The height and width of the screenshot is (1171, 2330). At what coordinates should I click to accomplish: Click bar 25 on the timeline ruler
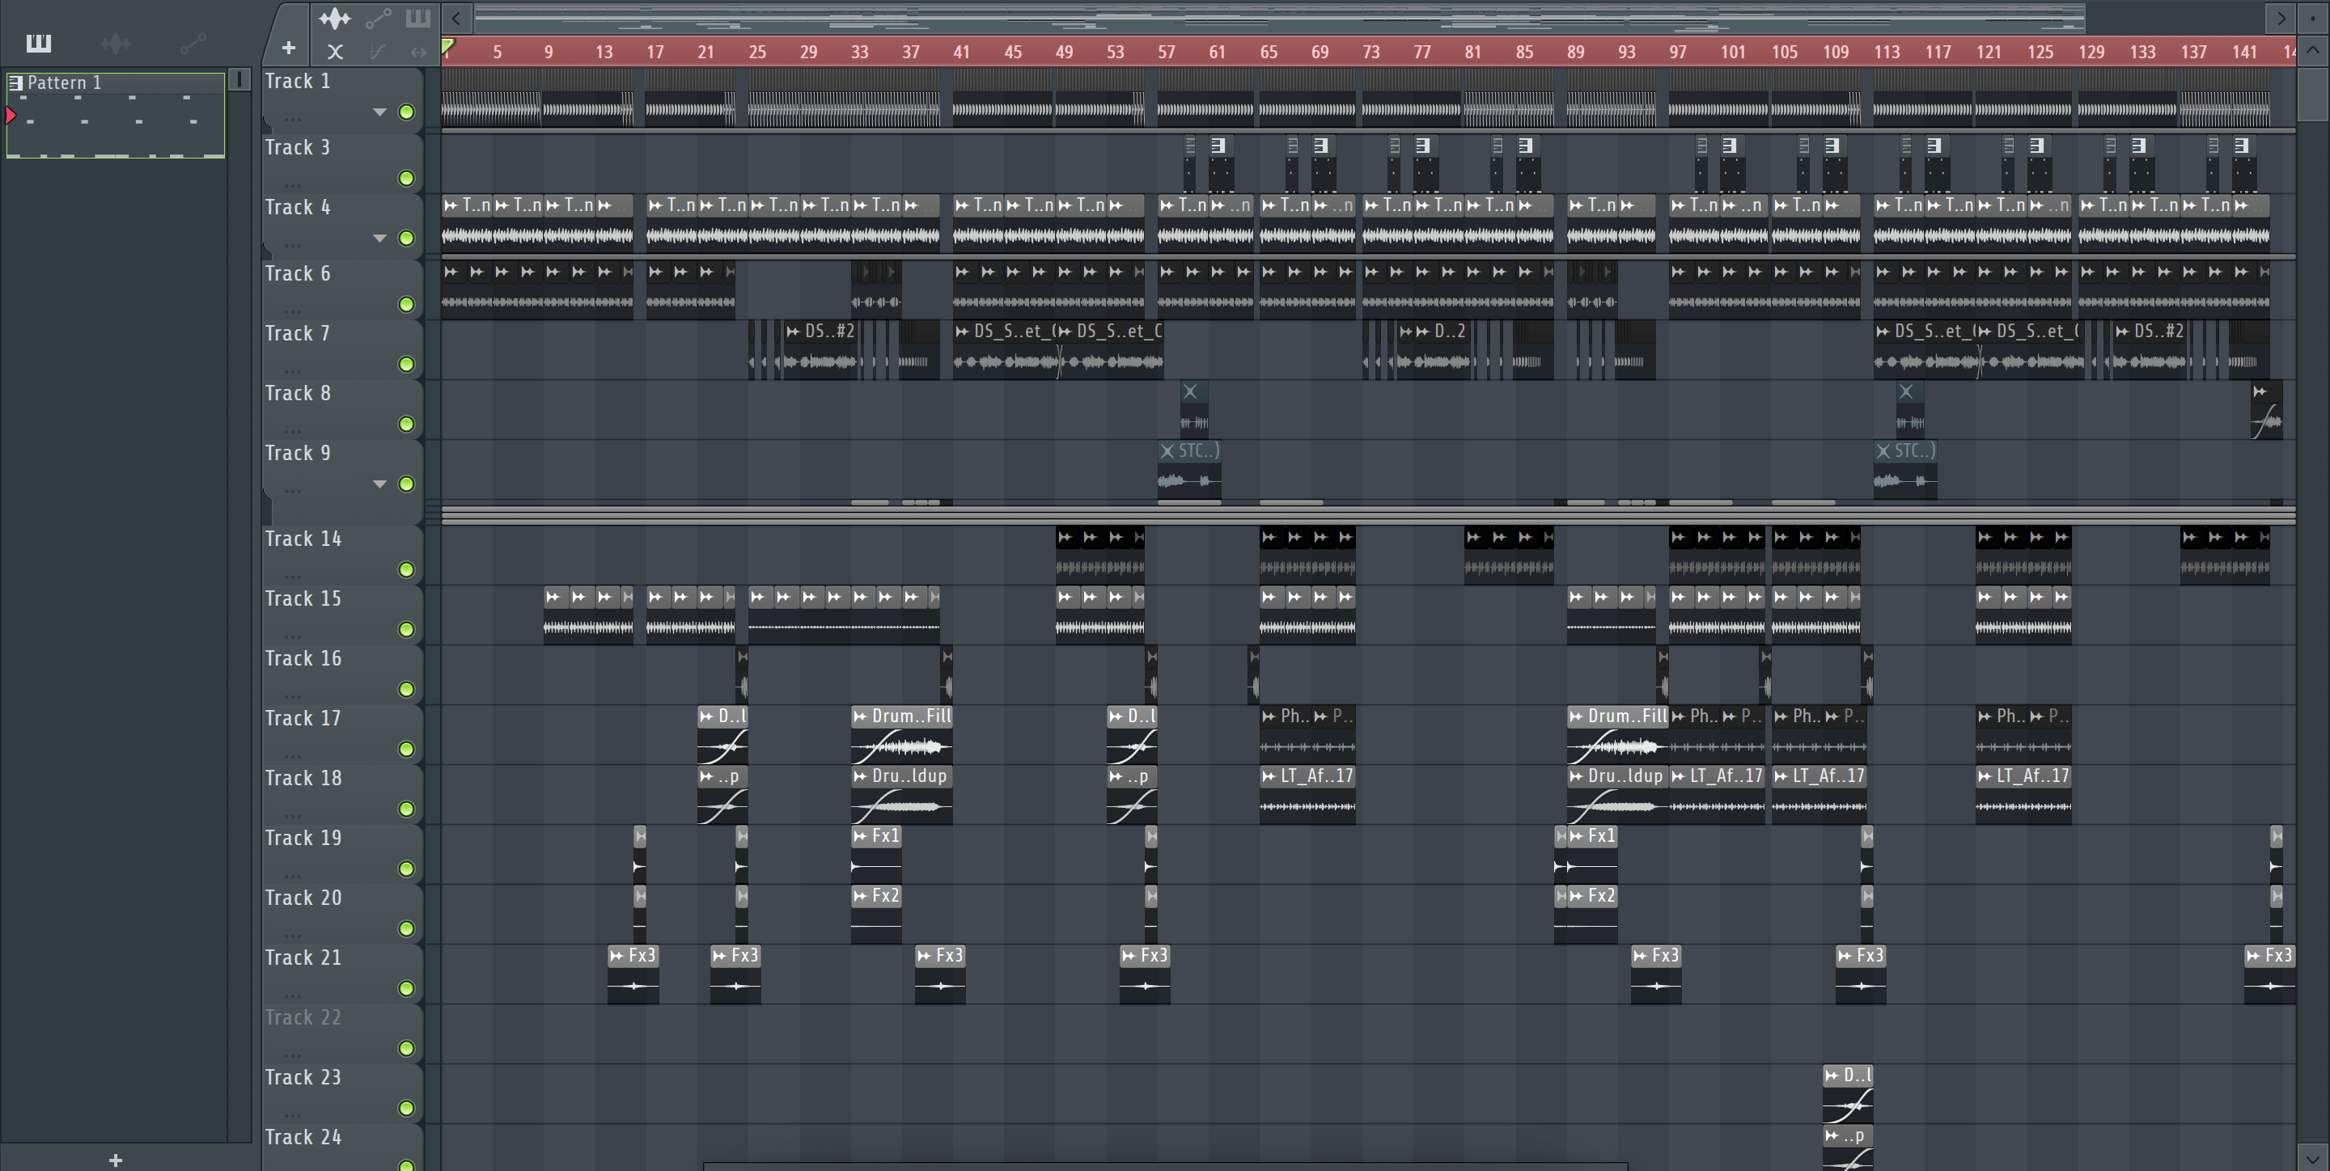[757, 53]
